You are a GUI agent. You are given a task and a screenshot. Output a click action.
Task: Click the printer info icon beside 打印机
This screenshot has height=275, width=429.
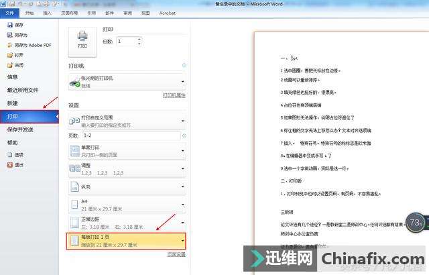184,65
